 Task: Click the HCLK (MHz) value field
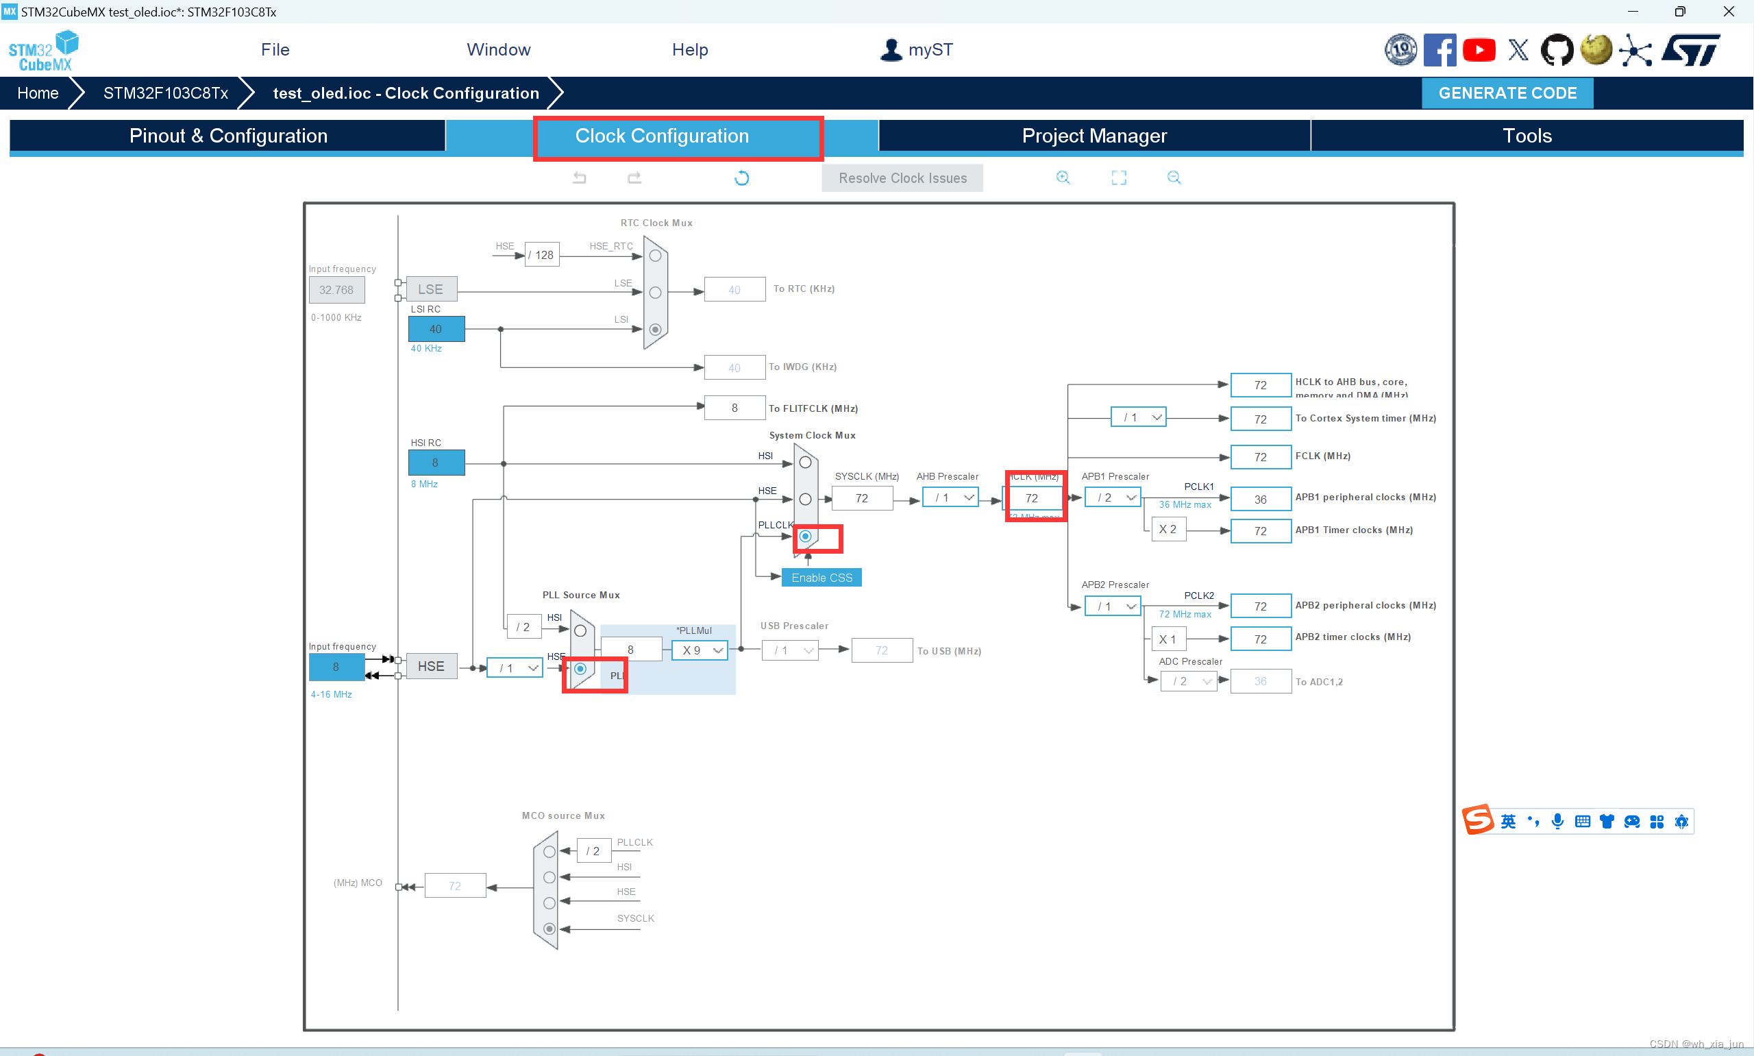(1031, 498)
